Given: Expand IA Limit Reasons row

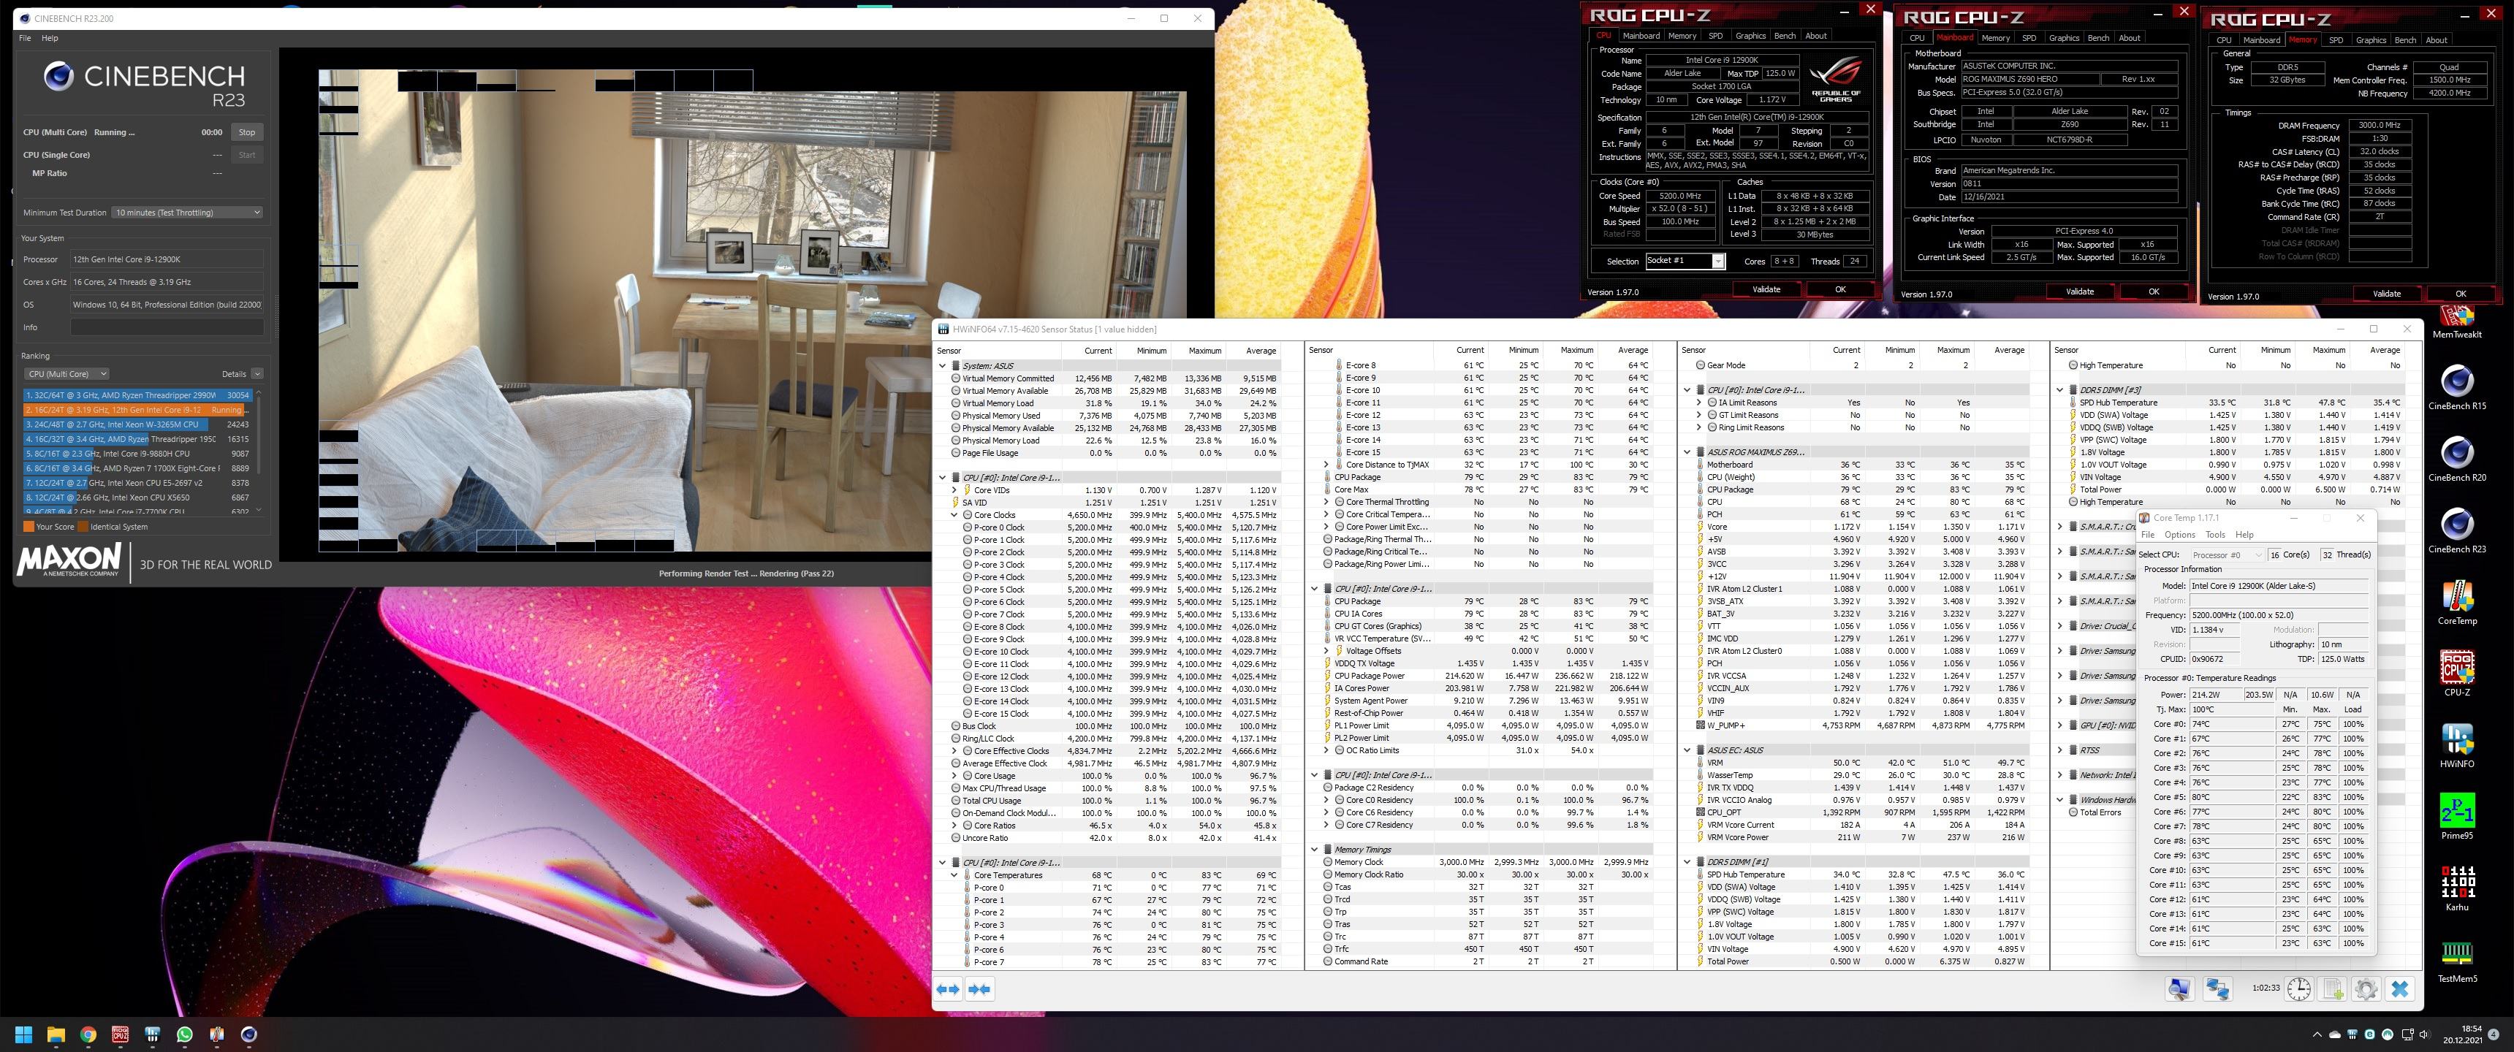Looking at the screenshot, I should click(1699, 403).
